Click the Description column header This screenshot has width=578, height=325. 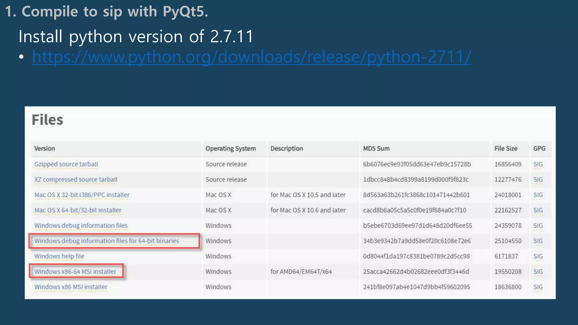[x=287, y=149]
